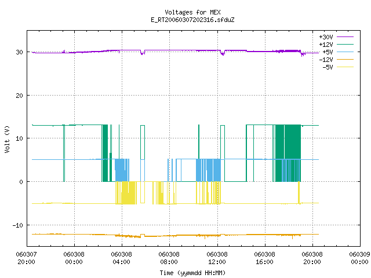Click the purple +30V legend line sample
Image resolution: width=371 pixels, height=278 pixels.
[345, 37]
